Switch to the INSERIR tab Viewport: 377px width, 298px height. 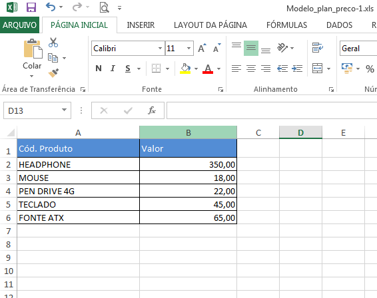[x=141, y=25]
